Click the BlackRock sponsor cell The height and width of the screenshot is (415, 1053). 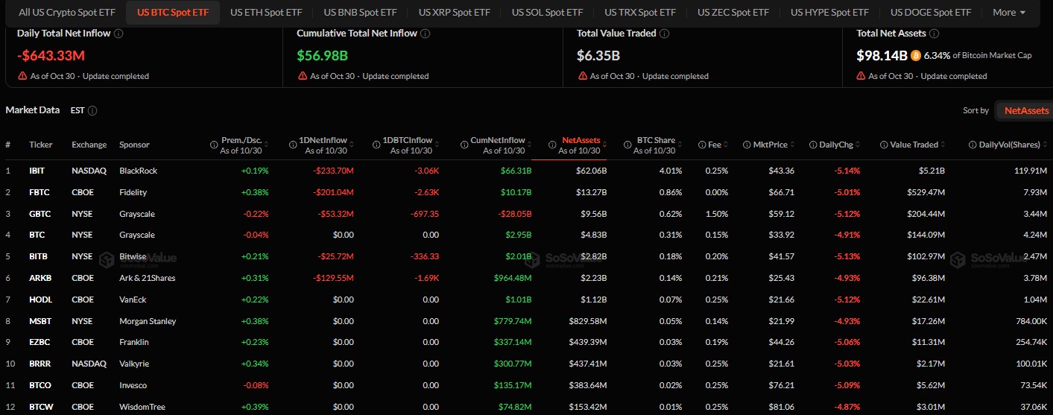[138, 171]
